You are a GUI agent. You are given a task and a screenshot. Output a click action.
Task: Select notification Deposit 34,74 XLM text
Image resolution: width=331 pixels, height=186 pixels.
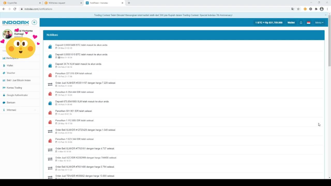click(78, 64)
